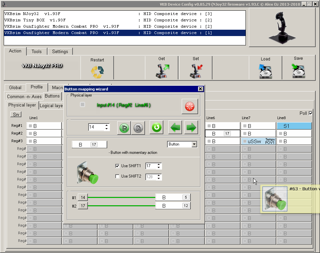Click Reg#2 Line1 B cell
Screen dimensions: 320x253
44,134
